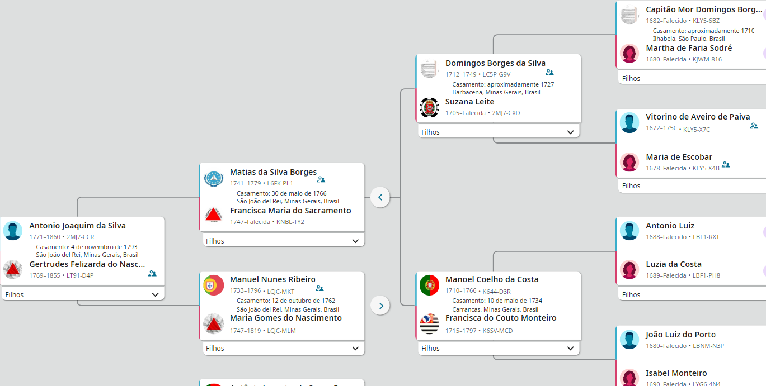Click the people icon beside Manuel Nunes Ribeiro
Screen dimensions: 766x386
tap(319, 289)
